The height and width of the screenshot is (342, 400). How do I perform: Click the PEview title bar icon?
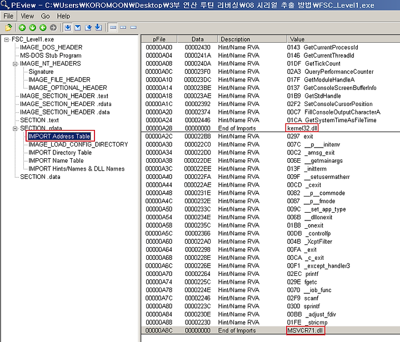[x=5, y=4]
